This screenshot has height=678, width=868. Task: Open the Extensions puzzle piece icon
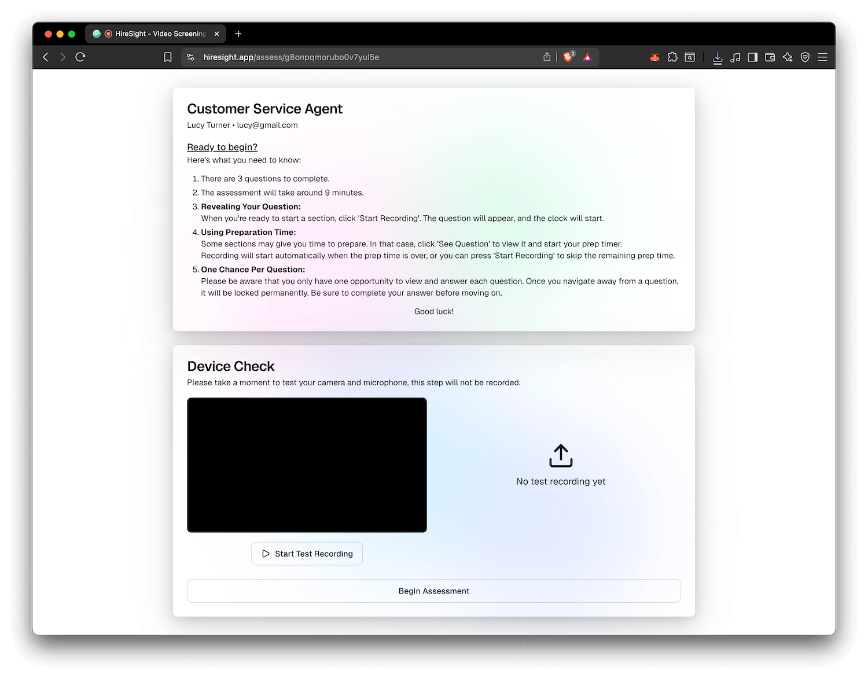(x=672, y=57)
